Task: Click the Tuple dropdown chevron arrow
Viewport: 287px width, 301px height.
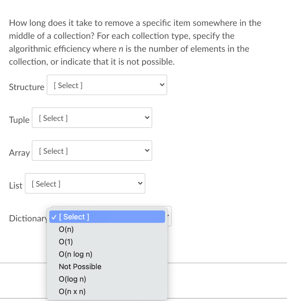Action: pyautogui.click(x=147, y=118)
